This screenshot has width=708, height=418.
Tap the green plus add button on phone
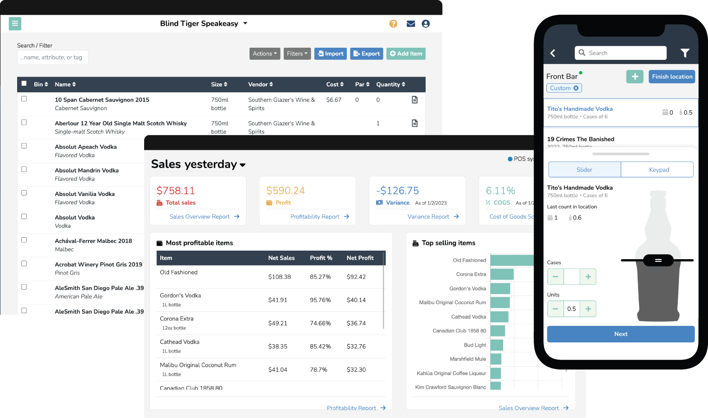(635, 76)
